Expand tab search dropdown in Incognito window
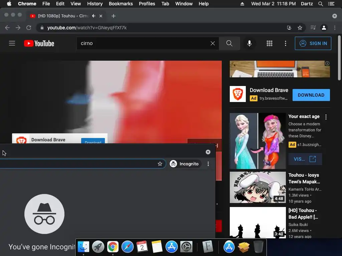The height and width of the screenshot is (256, 342). pyautogui.click(x=208, y=152)
